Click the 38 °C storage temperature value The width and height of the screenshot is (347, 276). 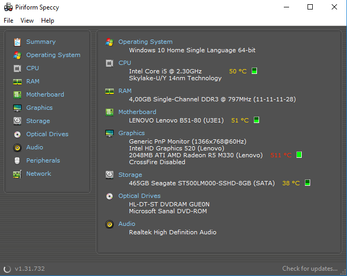click(x=291, y=183)
